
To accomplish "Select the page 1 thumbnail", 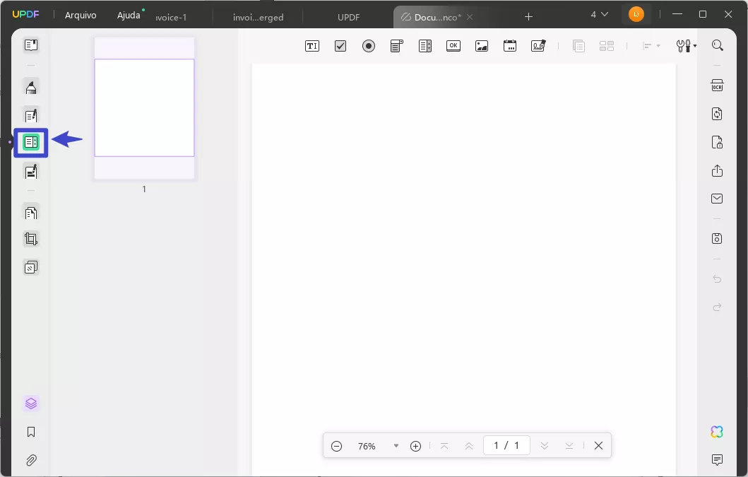I will (x=144, y=108).
